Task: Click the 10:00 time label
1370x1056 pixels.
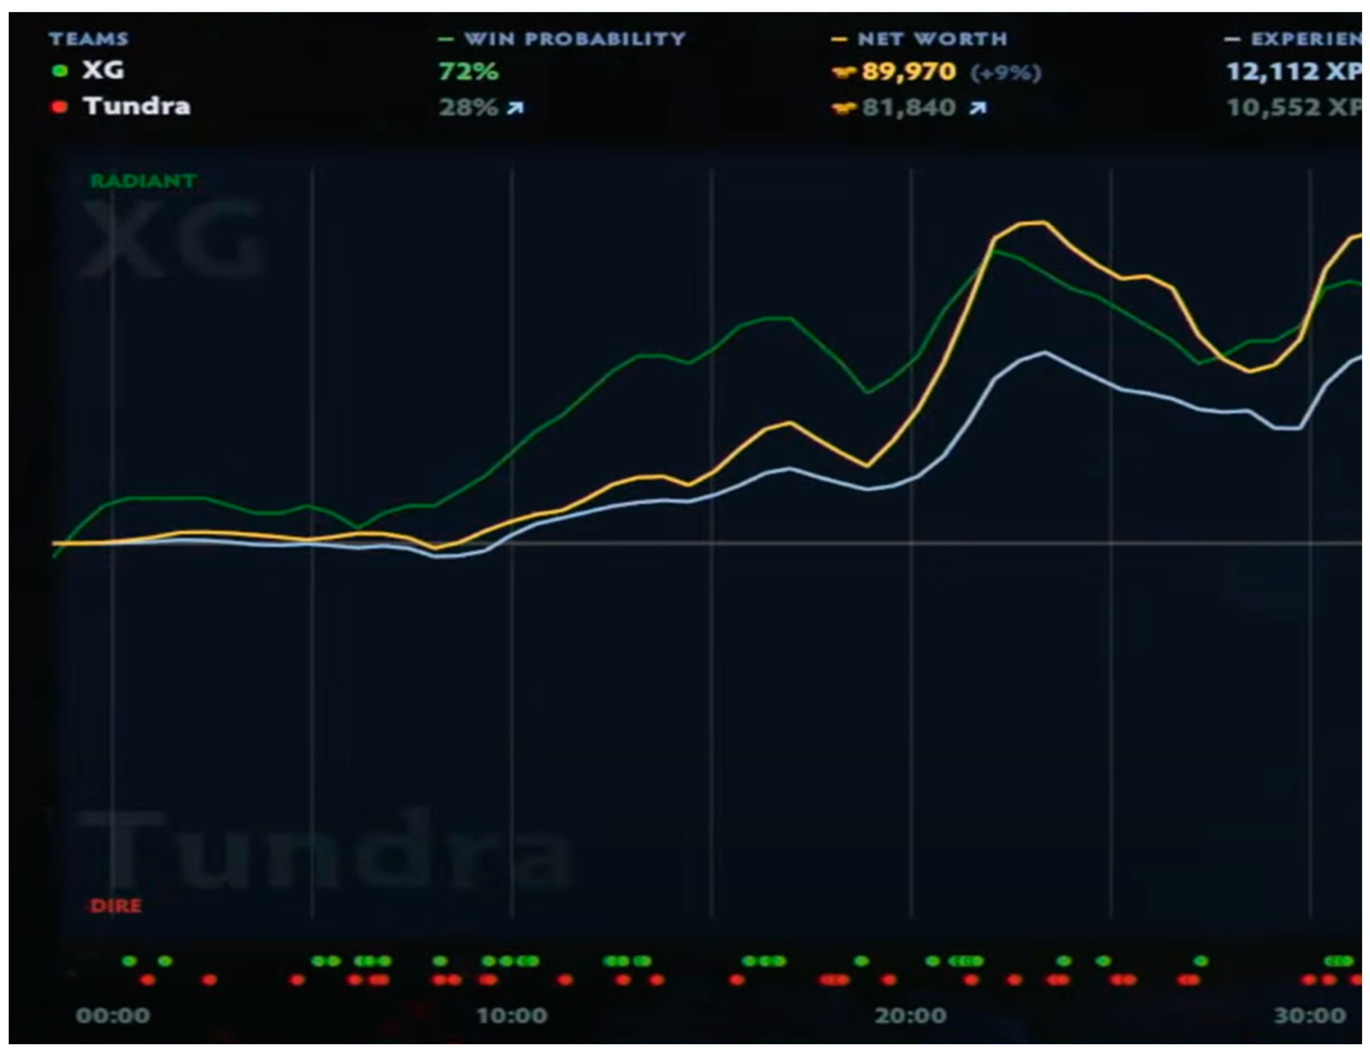Action: (512, 1015)
